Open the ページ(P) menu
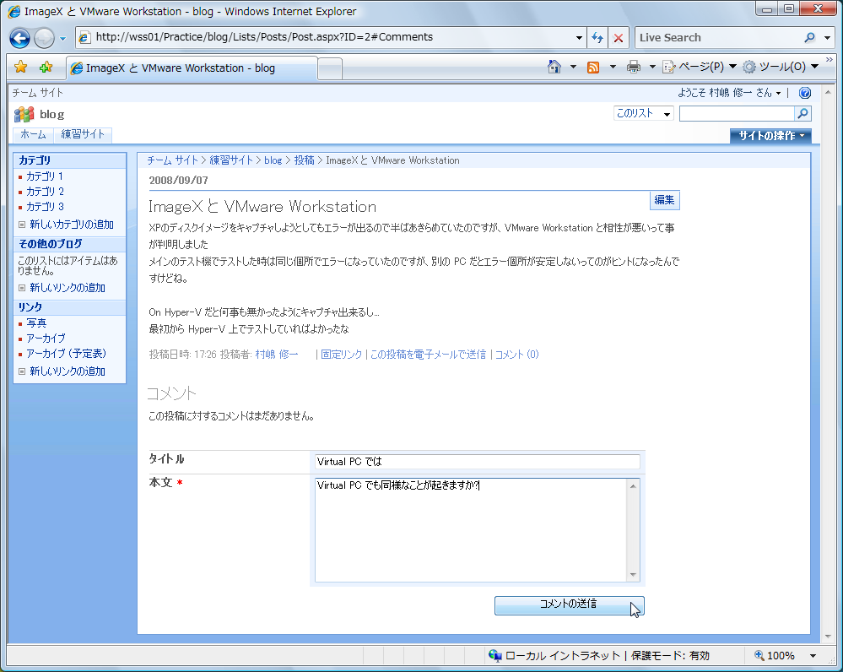This screenshot has height=672, width=843. coord(700,67)
